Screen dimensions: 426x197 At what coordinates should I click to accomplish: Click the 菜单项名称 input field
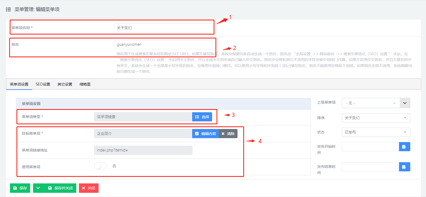coord(163,28)
